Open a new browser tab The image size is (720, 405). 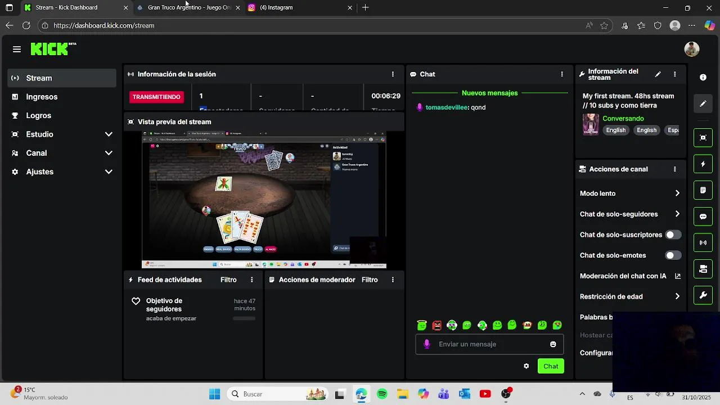[x=366, y=7]
